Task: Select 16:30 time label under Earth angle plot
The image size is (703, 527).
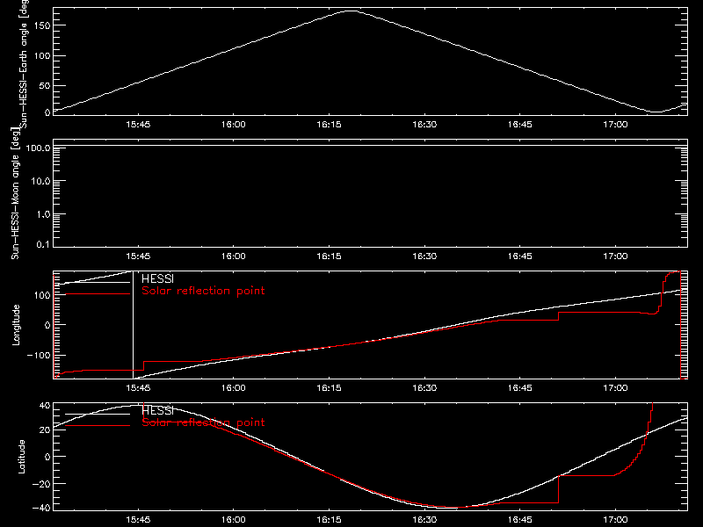Action: point(424,125)
